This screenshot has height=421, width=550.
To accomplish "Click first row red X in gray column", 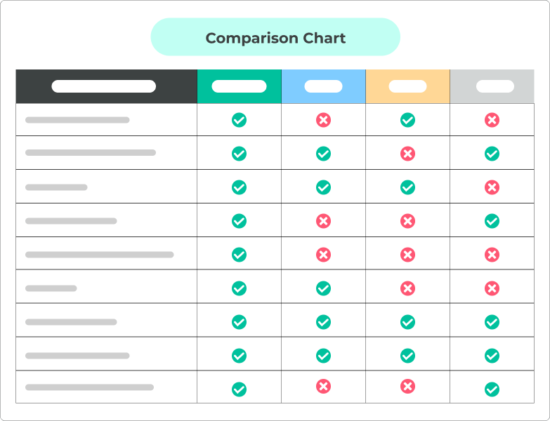I will (492, 120).
